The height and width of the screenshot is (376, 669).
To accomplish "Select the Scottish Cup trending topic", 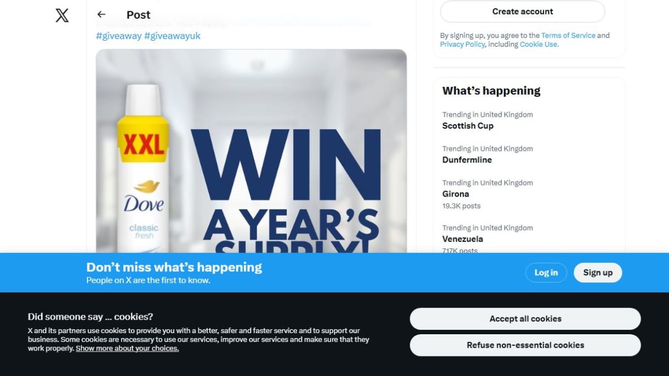I will click(x=529, y=120).
